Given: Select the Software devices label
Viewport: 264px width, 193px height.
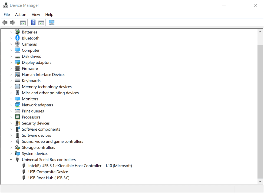Looking at the screenshot, I should (x=36, y=136).
